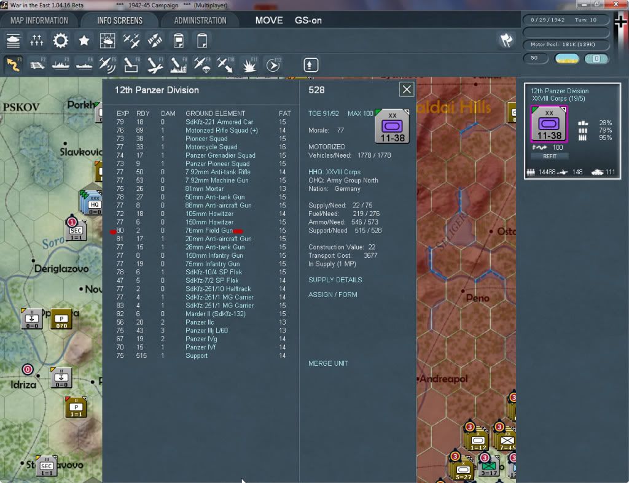Image resolution: width=629 pixels, height=483 pixels.
Task: Switch to the INFO SCREENS tab
Action: click(120, 20)
